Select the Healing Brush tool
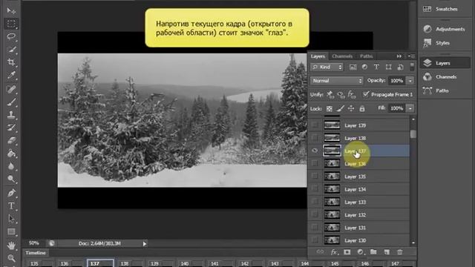 pyautogui.click(x=11, y=89)
